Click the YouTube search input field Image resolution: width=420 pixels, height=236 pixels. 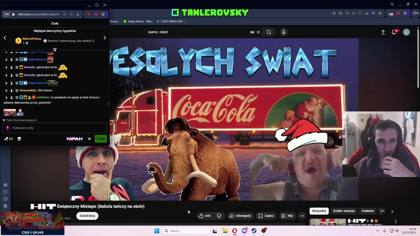(x=198, y=32)
